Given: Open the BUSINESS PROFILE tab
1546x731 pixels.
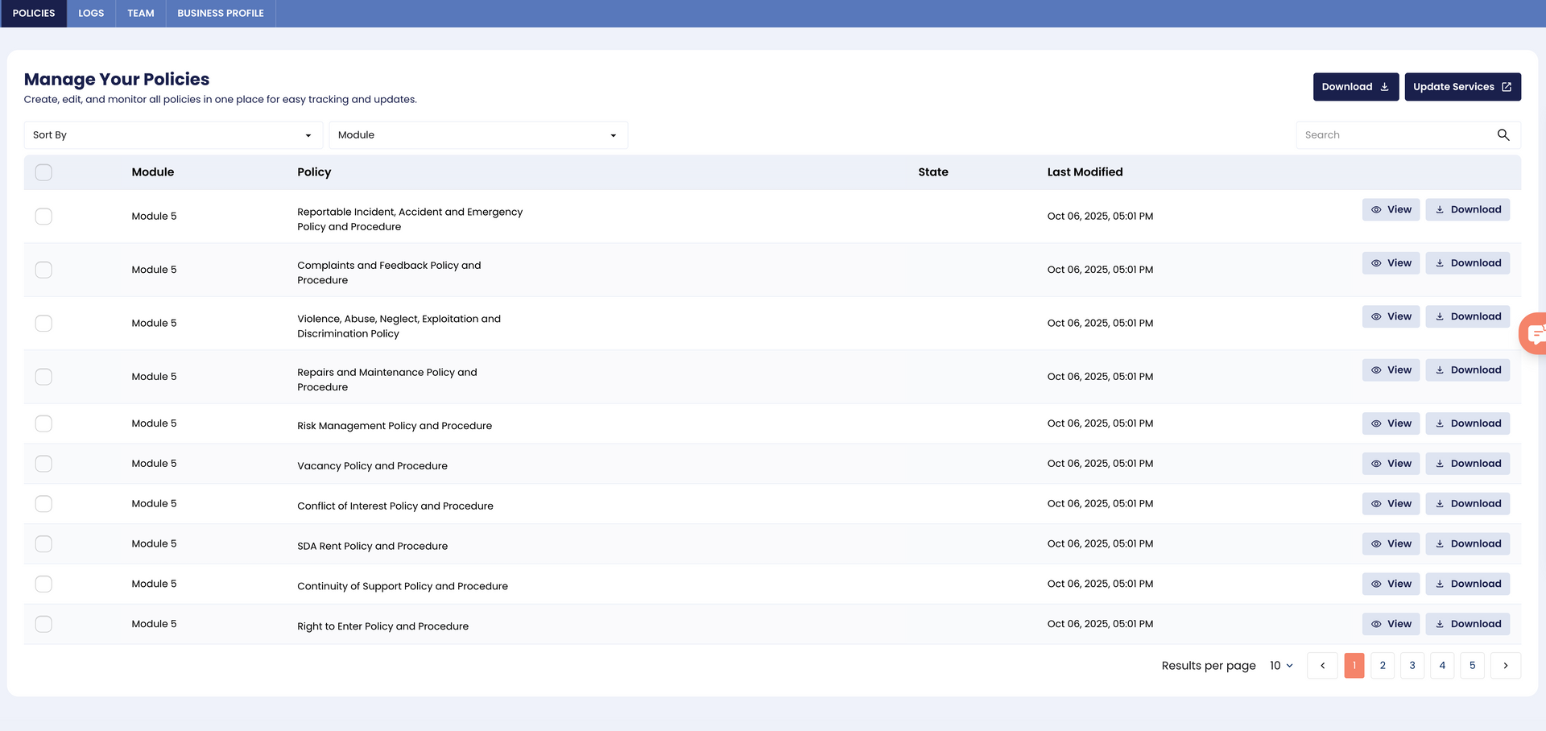Looking at the screenshot, I should click(221, 13).
